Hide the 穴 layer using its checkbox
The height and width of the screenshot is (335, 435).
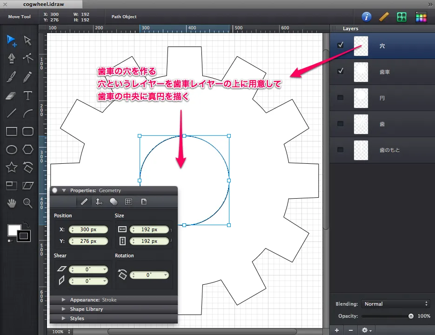pyautogui.click(x=341, y=46)
